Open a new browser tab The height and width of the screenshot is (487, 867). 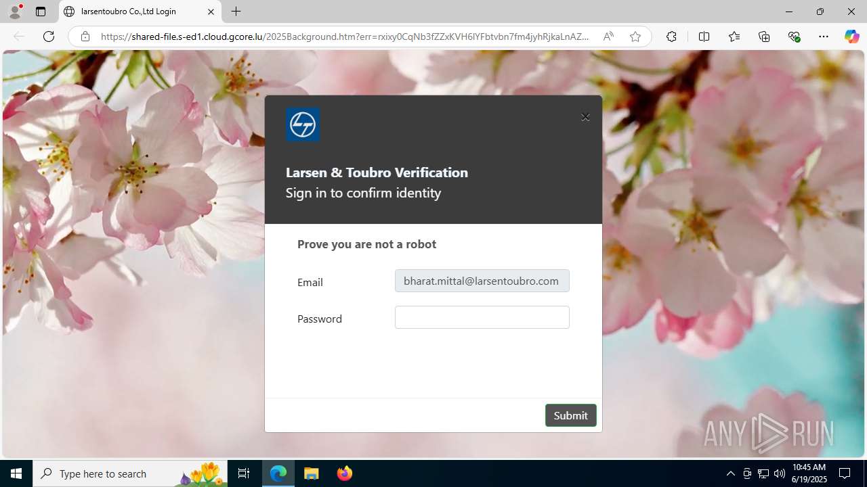[x=236, y=11]
